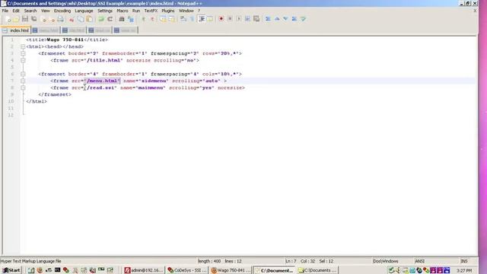Toggle fold marker beside title.html frame line
The image size is (487, 274).
(x=23, y=60)
